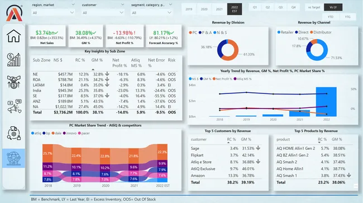The width and height of the screenshot is (363, 203).
Task: Select the 2019 year button
Action: click(189, 9)
